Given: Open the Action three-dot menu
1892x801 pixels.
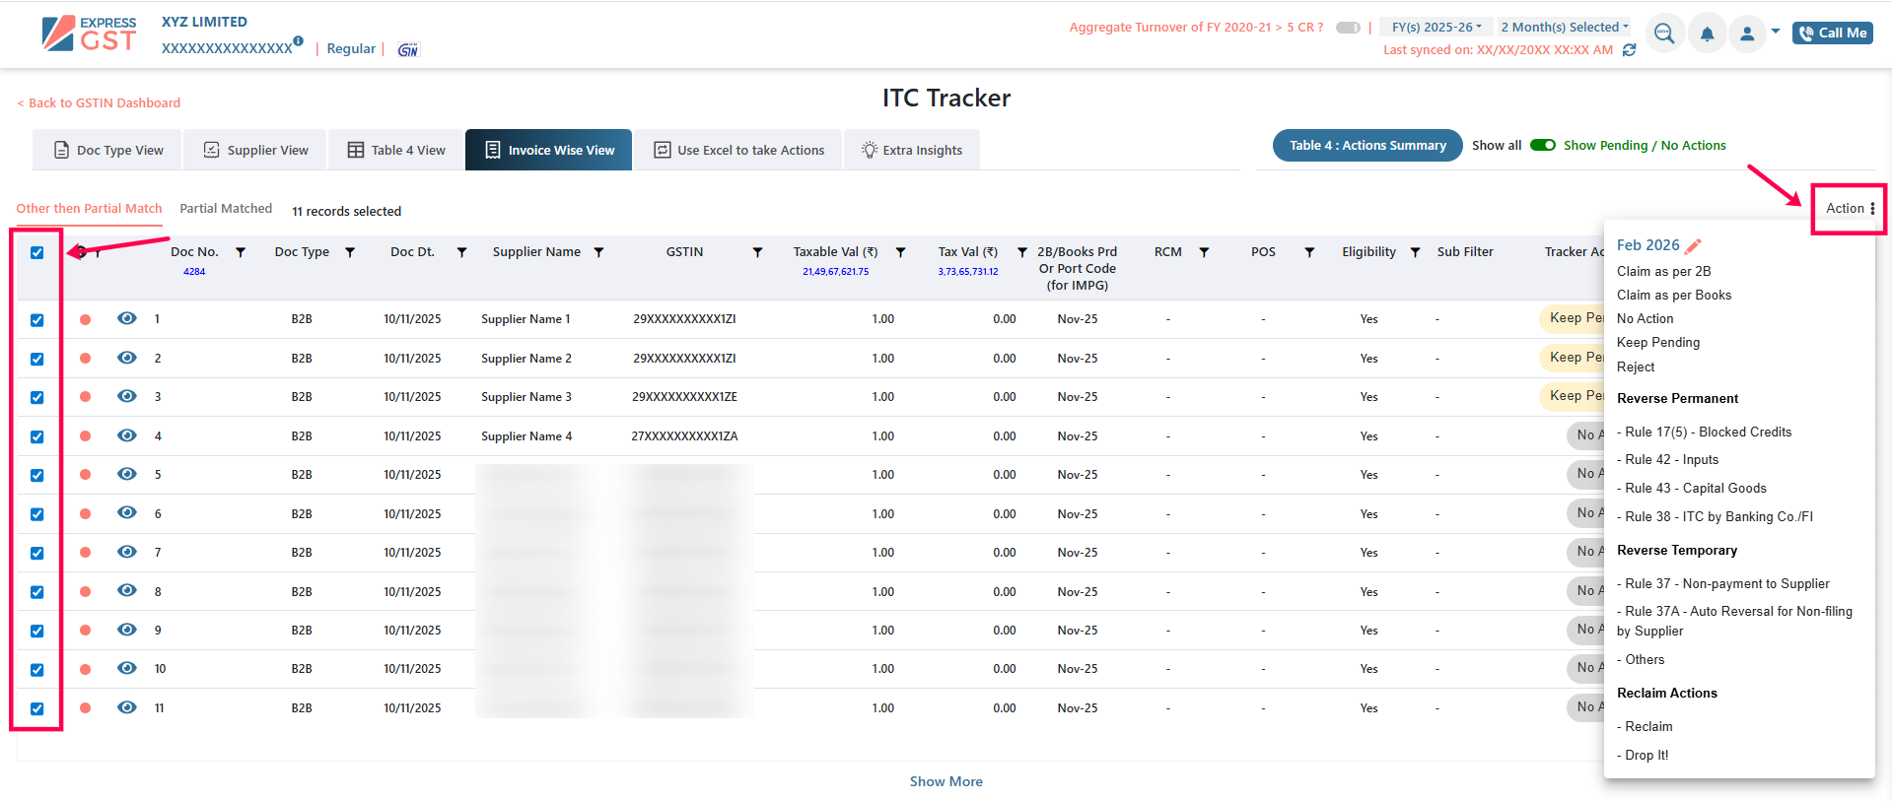Looking at the screenshot, I should [1871, 209].
